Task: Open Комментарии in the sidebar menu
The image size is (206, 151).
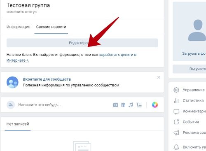Action: pos(194,112)
